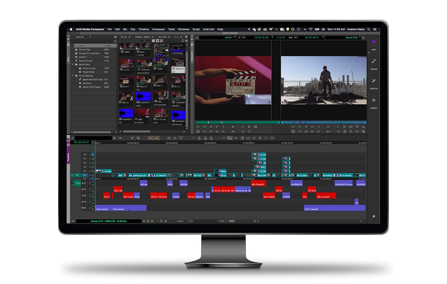Toggle V2 record track selector

point(85,171)
